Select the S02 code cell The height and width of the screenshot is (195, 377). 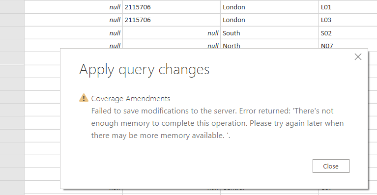[x=348, y=33]
